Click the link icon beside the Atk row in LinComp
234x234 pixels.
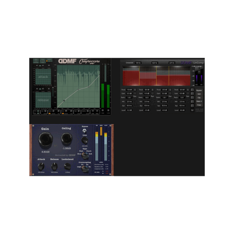(192, 101)
